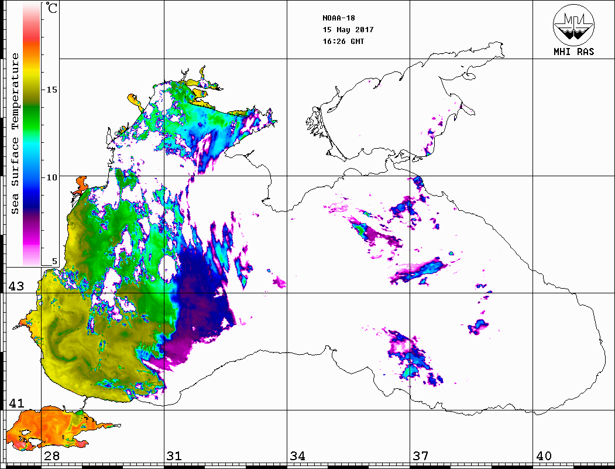
Task: Pick the green band of the color bar
Action: pos(31,111)
